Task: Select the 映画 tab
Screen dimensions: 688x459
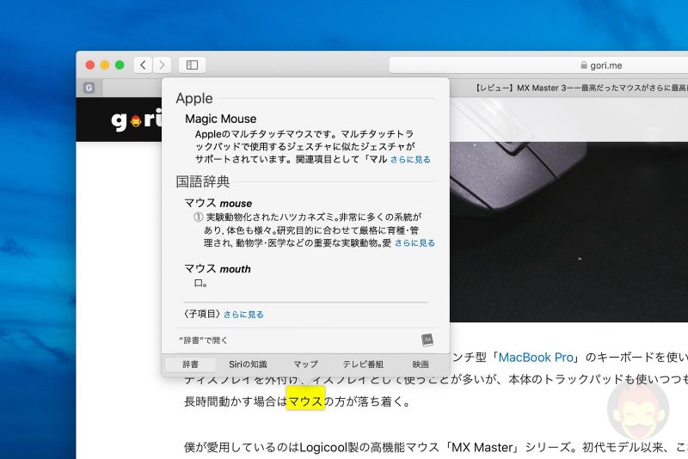Action: coord(421,364)
